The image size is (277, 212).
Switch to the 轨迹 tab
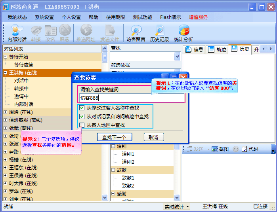[x=217, y=49]
